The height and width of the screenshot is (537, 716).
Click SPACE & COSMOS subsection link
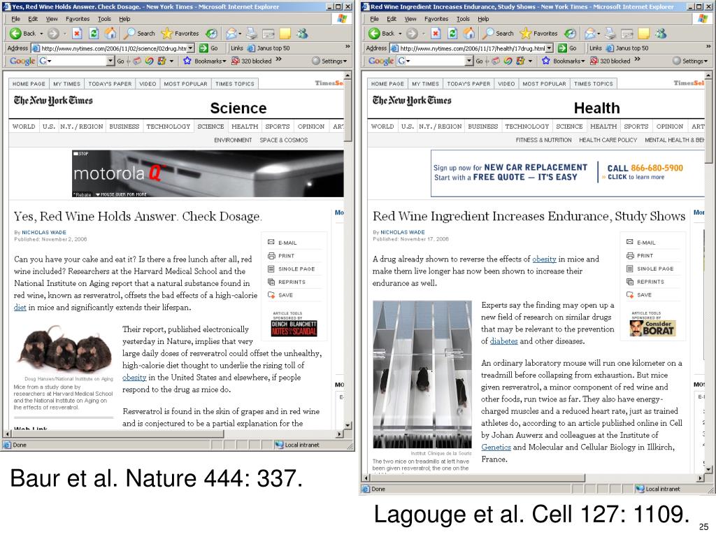284,140
